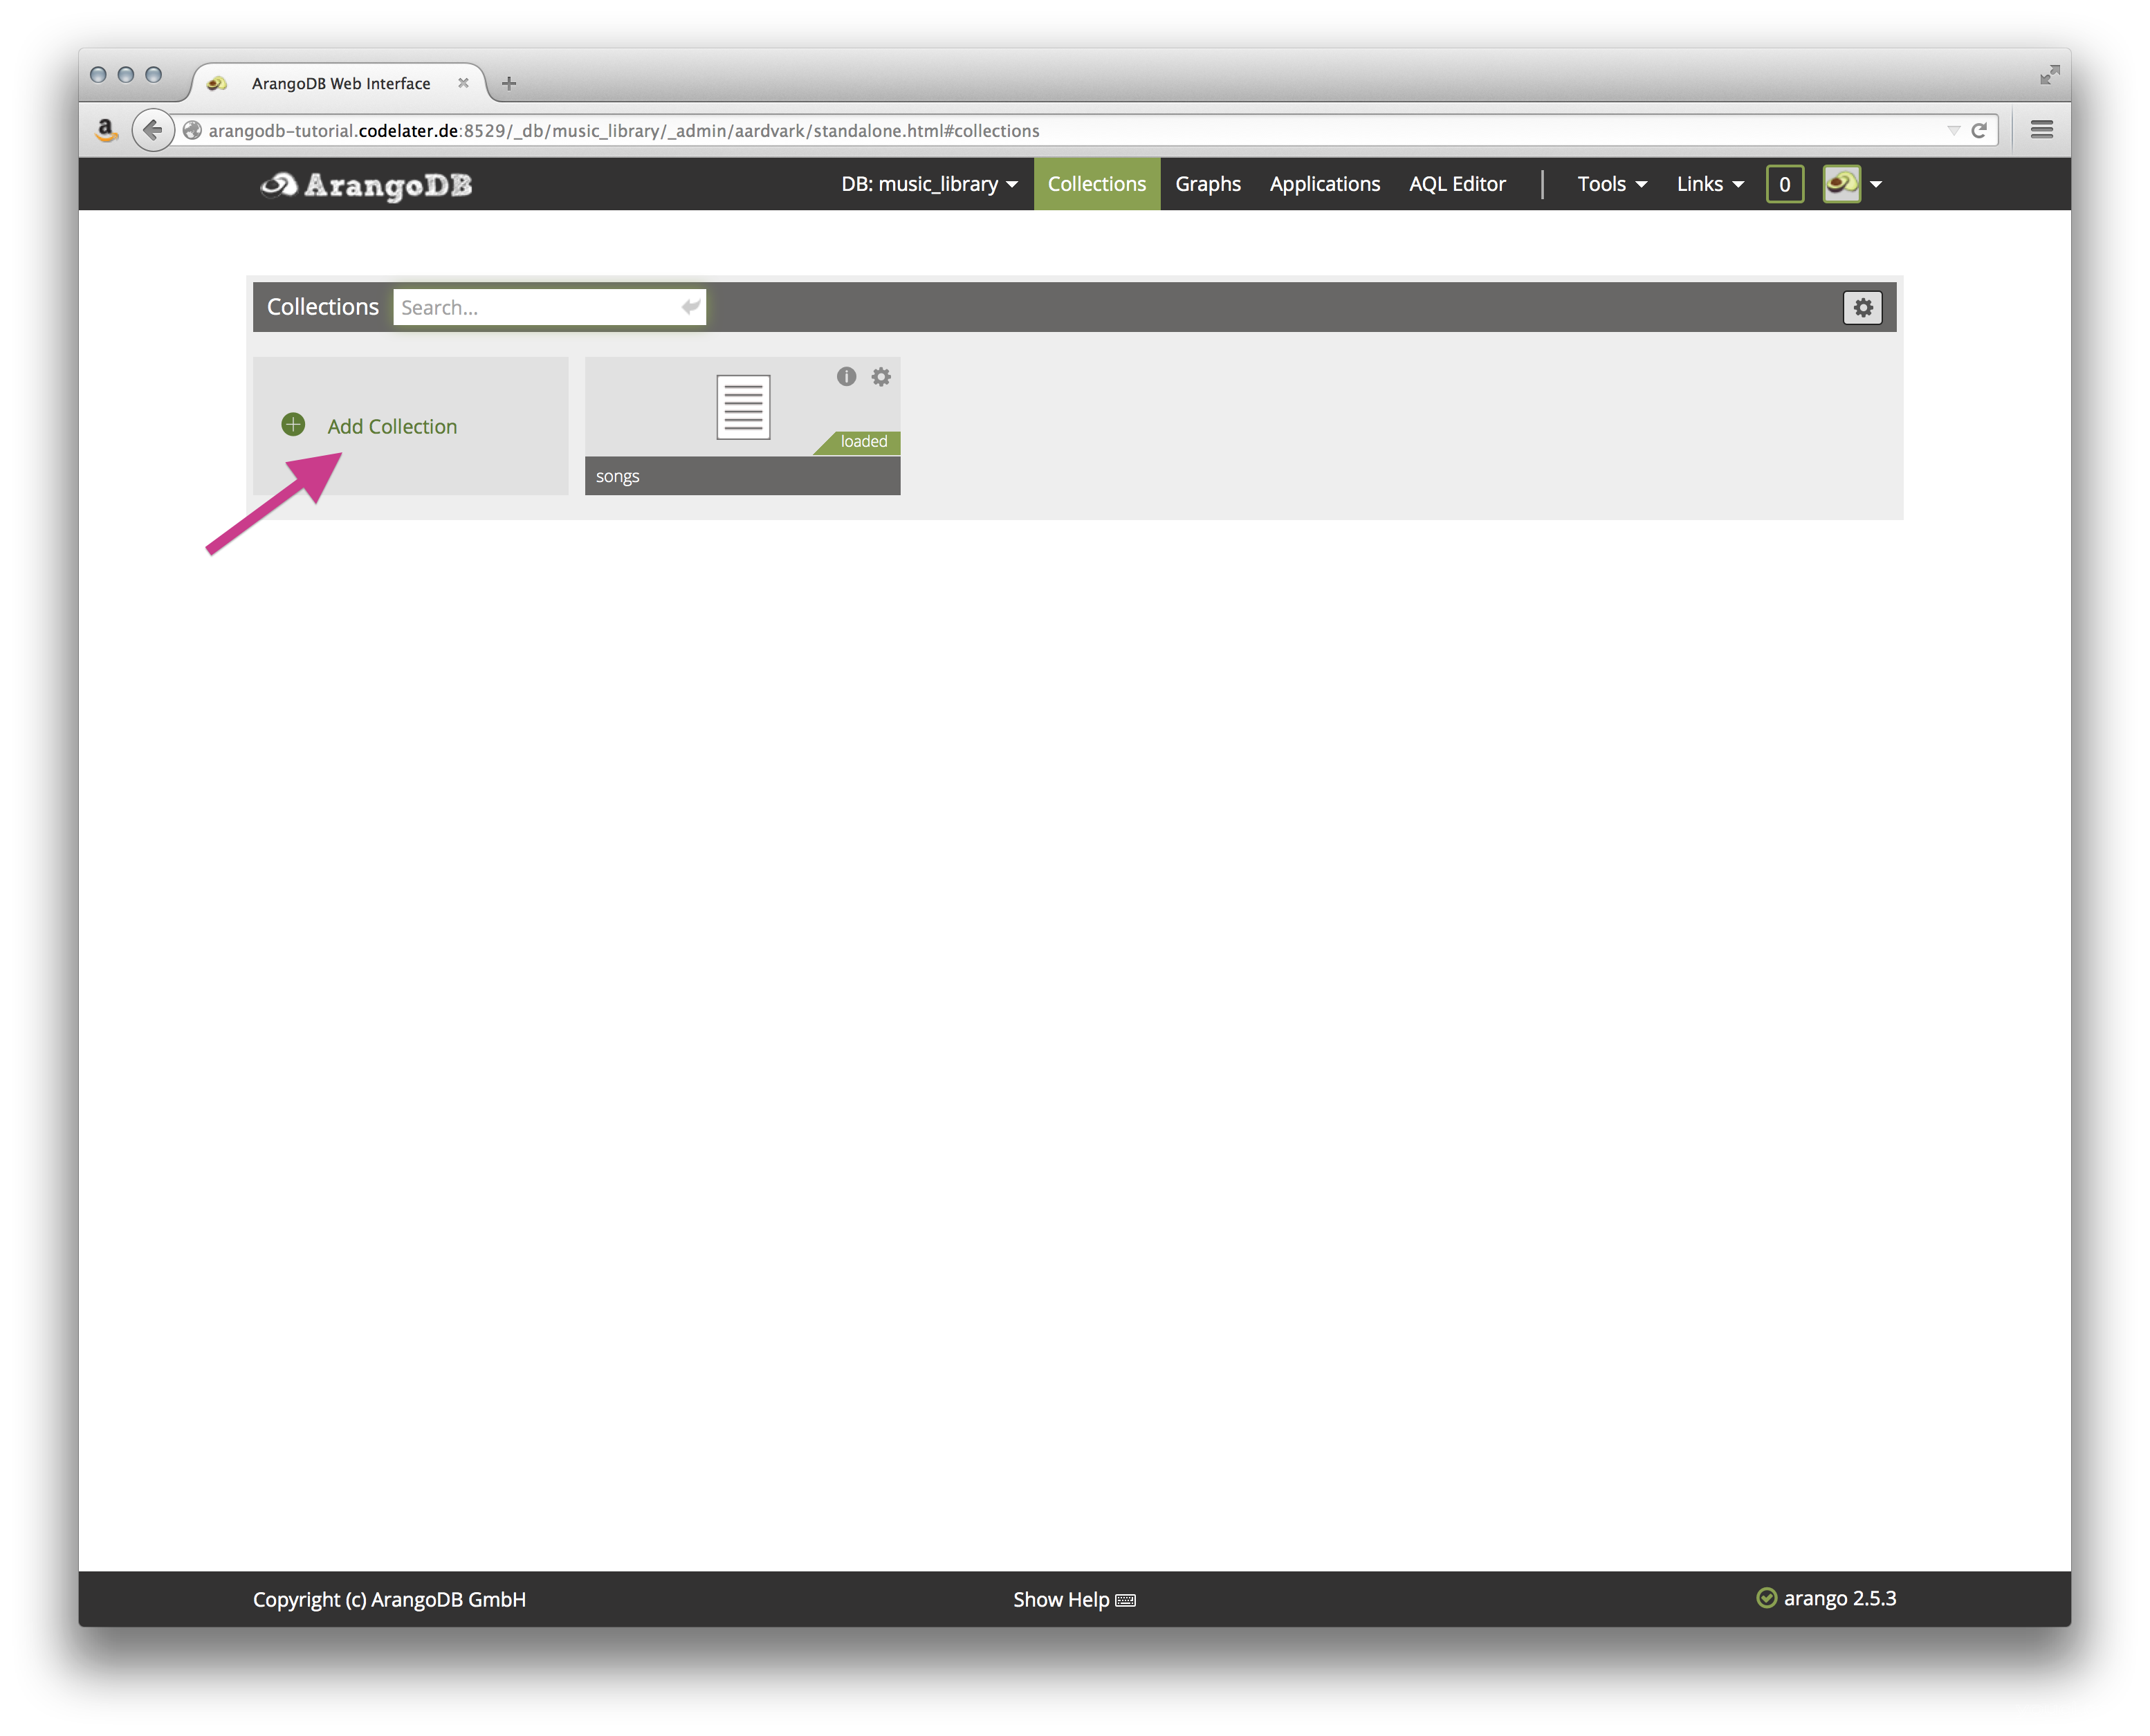Click the notifications badge icon showing 0

click(1783, 184)
